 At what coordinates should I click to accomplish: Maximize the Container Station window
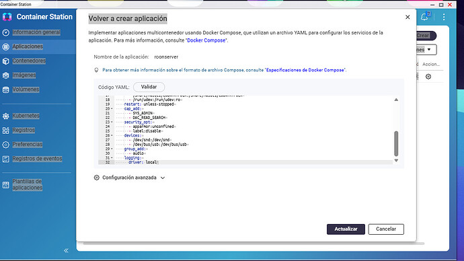(441, 5)
